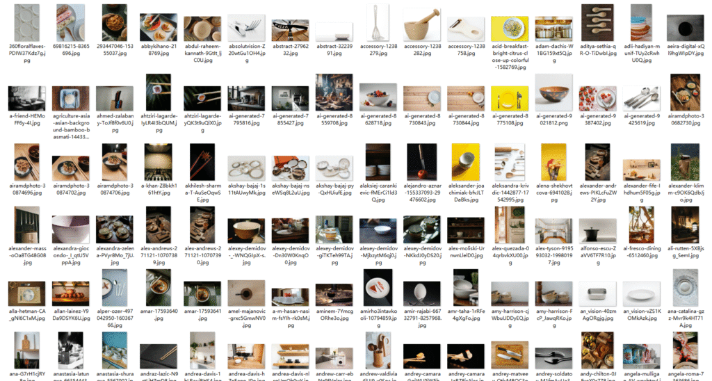Screen dimensions: 712x381
Task: Click the file name 293447046-15355037.jpg
Action: coord(115,49)
